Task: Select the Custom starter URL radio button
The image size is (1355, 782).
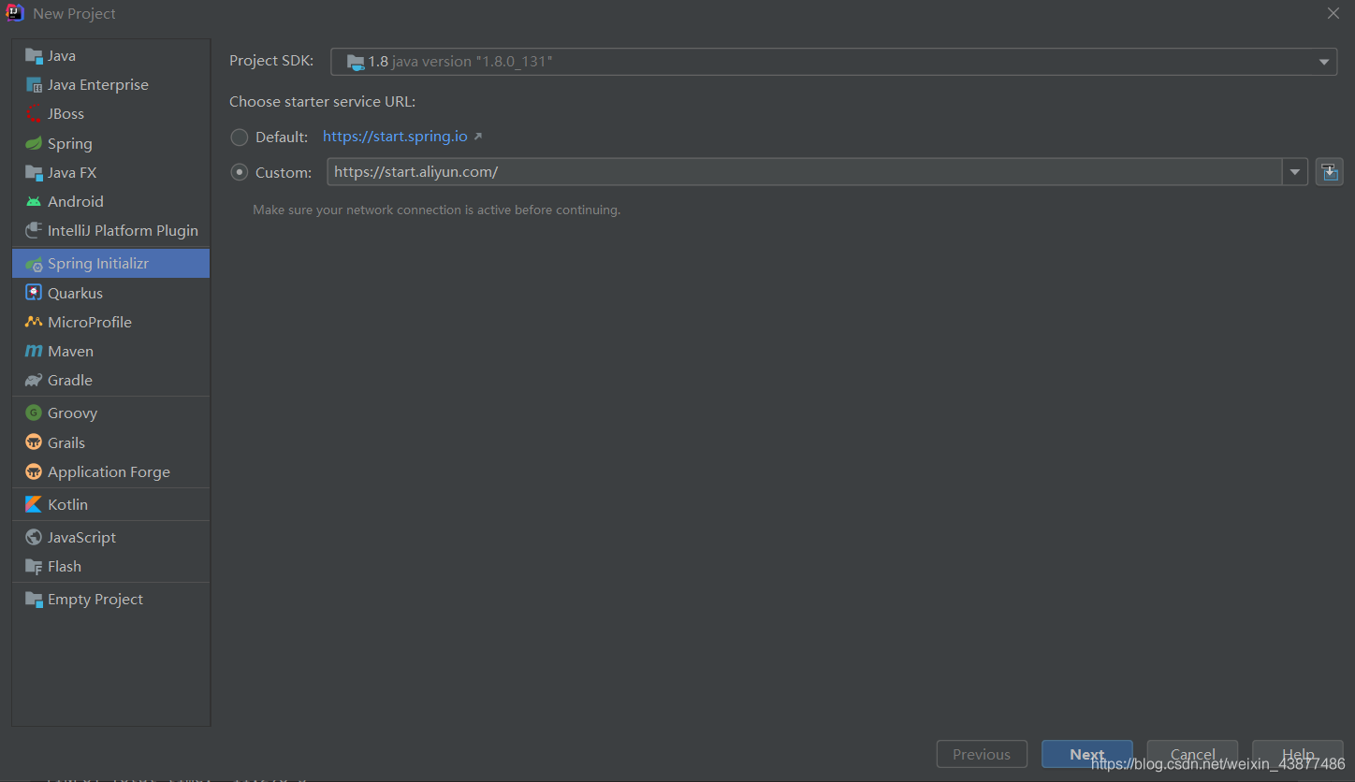Action: click(240, 173)
